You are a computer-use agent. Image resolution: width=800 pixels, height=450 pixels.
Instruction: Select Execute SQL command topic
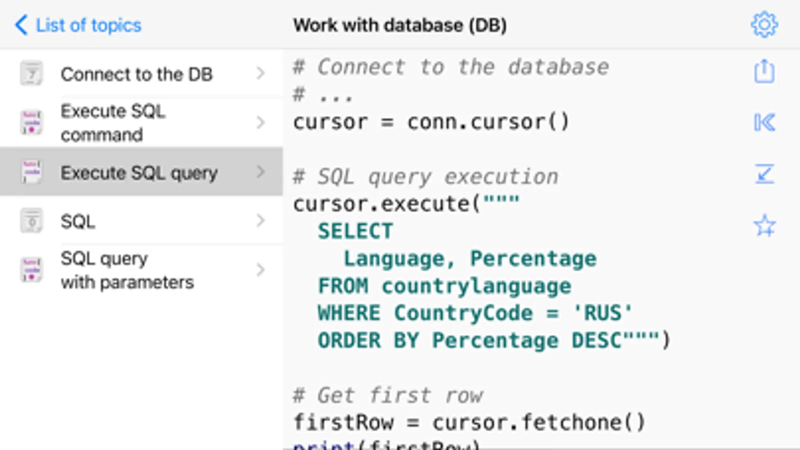[113, 123]
